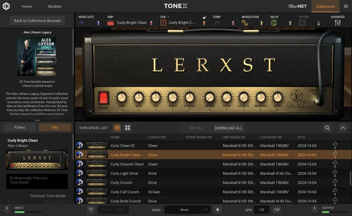Click the red Amp head icon

[111, 23]
